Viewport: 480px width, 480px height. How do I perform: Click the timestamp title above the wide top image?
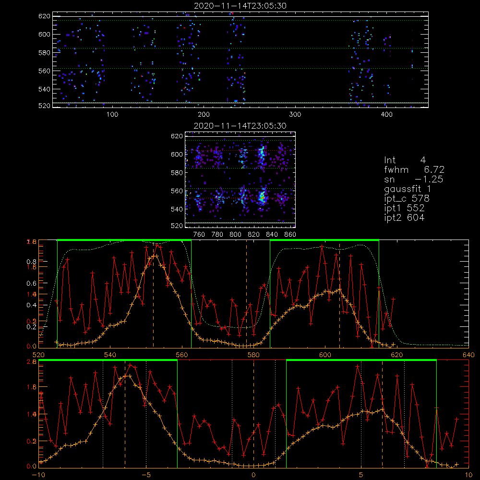pos(240,6)
